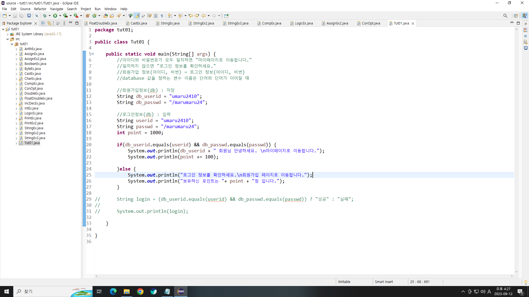Switch to LogicEx.java editor tab

click(304, 23)
